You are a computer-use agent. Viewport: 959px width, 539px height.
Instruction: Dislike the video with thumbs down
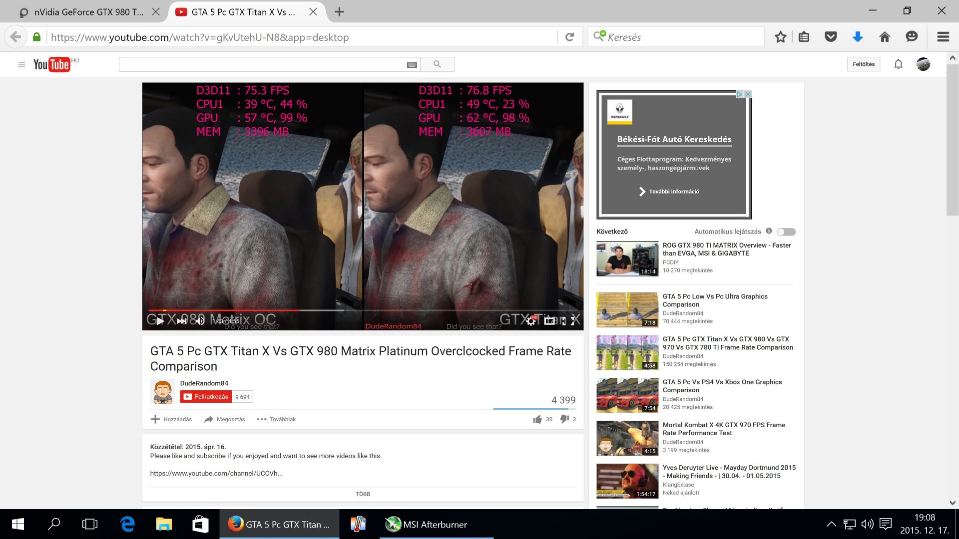tap(564, 419)
